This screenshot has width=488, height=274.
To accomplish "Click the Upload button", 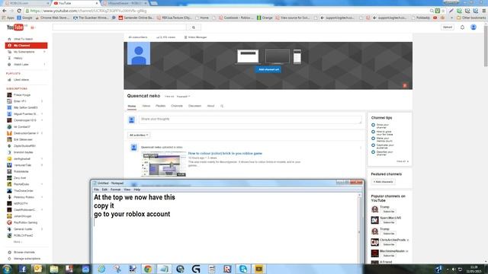I will click(x=448, y=27).
